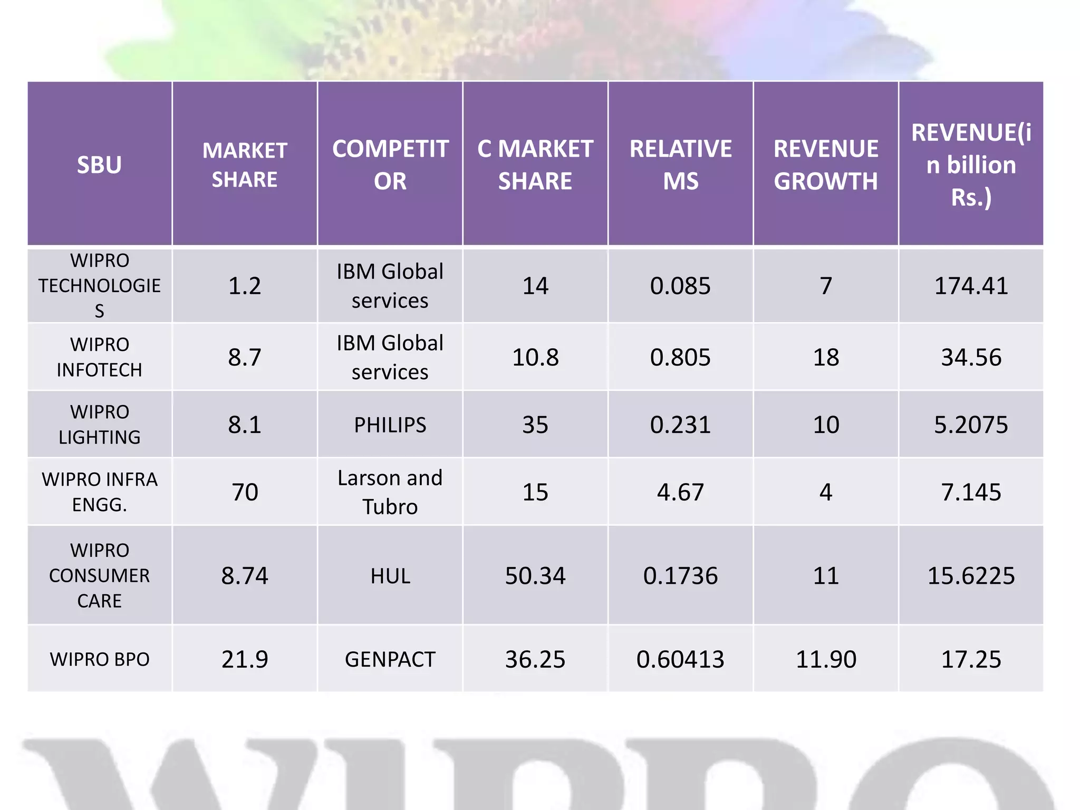Select the WIPRO LIGHTING row label
Screen dimensions: 1080x810
pyautogui.click(x=100, y=424)
